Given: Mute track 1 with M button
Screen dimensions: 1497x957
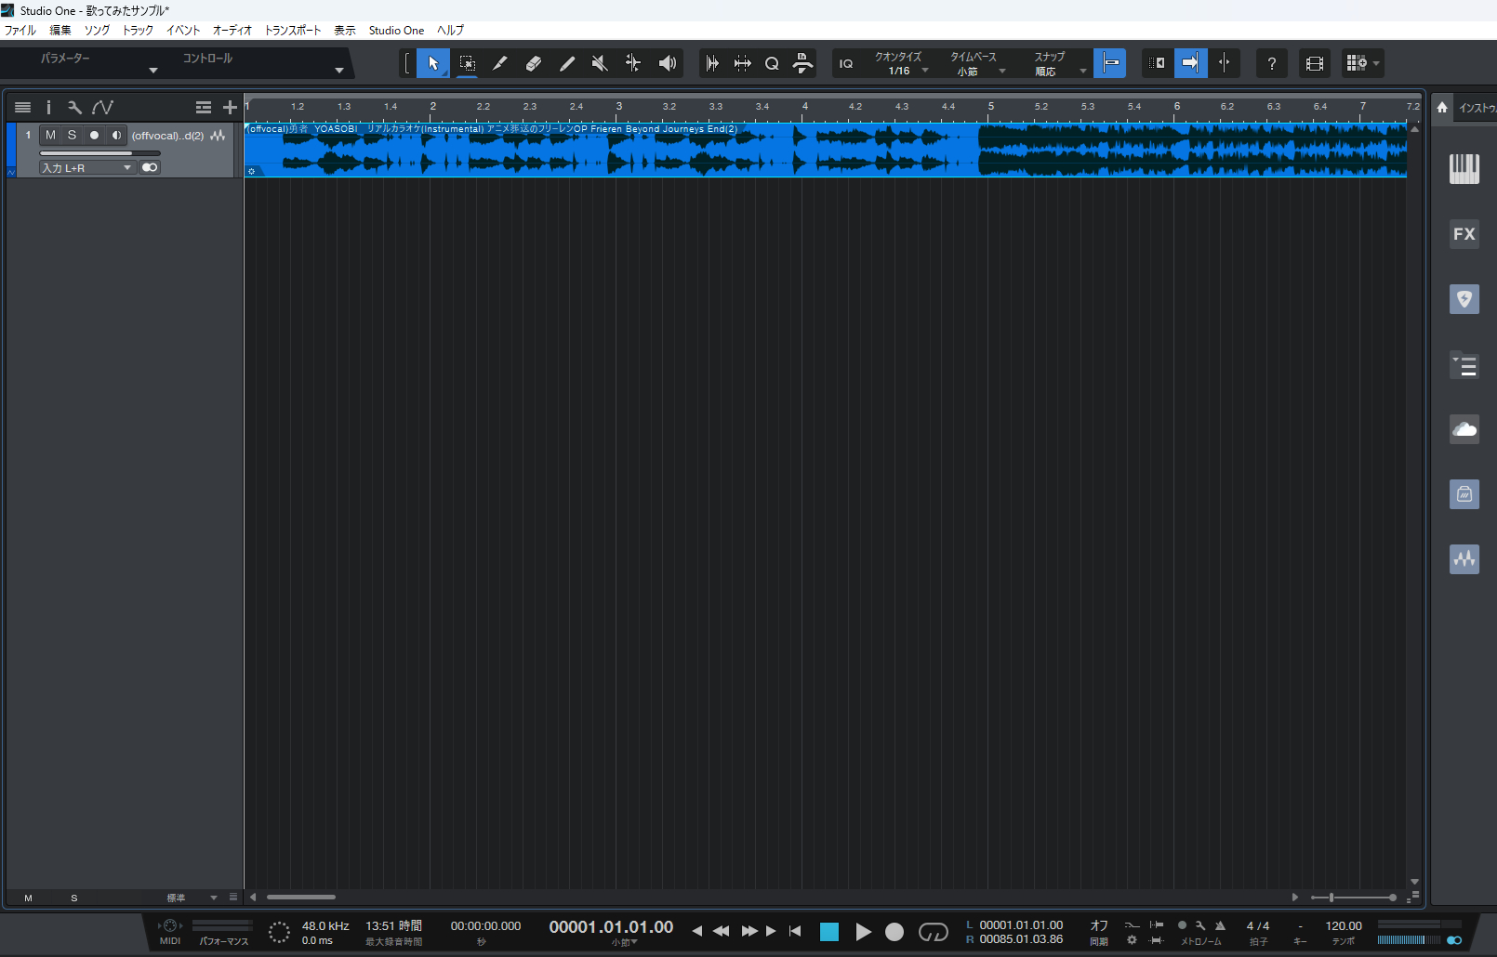Looking at the screenshot, I should 50,136.
